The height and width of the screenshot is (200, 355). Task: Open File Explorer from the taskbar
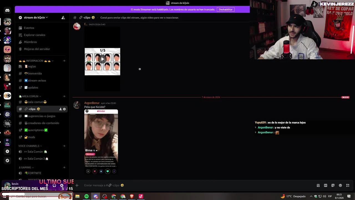(77, 196)
